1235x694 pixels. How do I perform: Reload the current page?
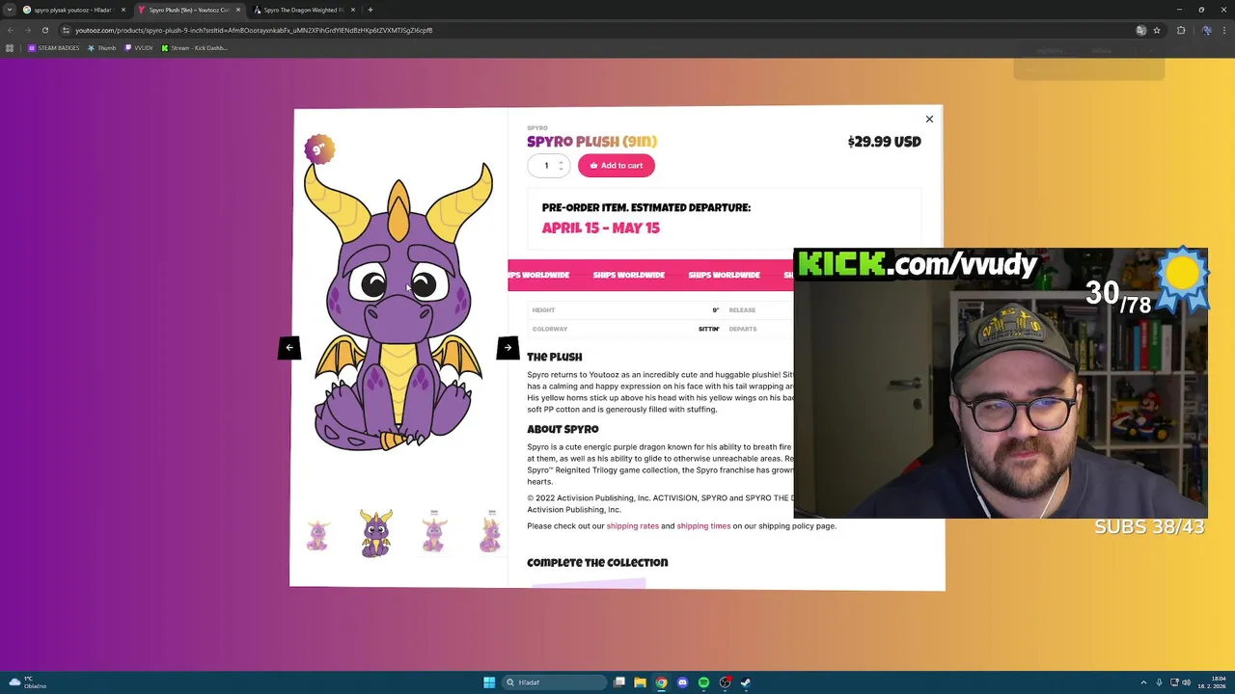(x=44, y=30)
